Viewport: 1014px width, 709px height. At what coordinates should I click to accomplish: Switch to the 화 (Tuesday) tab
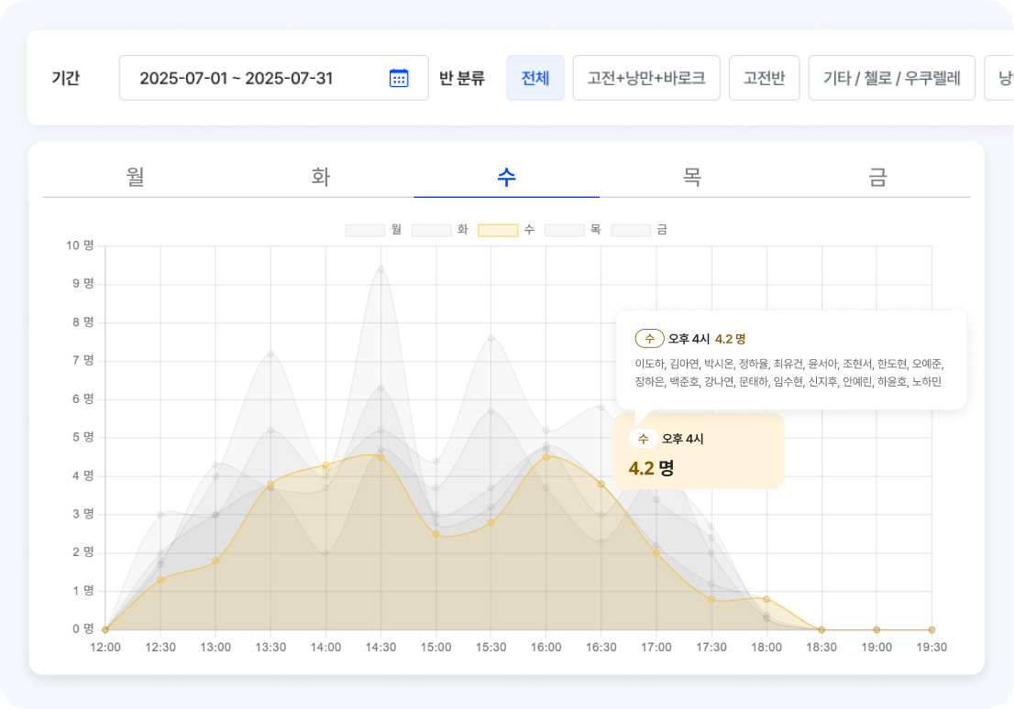321,177
